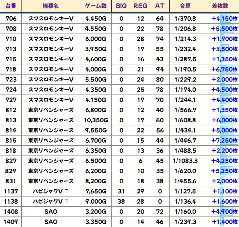Click the 台番 column header

coord(11,6)
